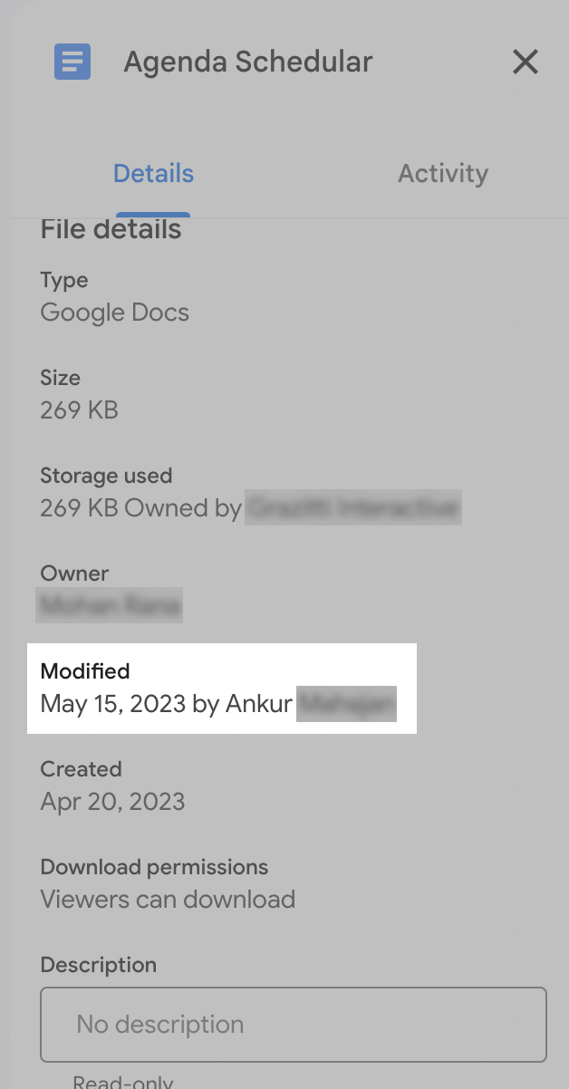This screenshot has width=569, height=1089.
Task: Select the 269 KB size value
Action: (80, 410)
